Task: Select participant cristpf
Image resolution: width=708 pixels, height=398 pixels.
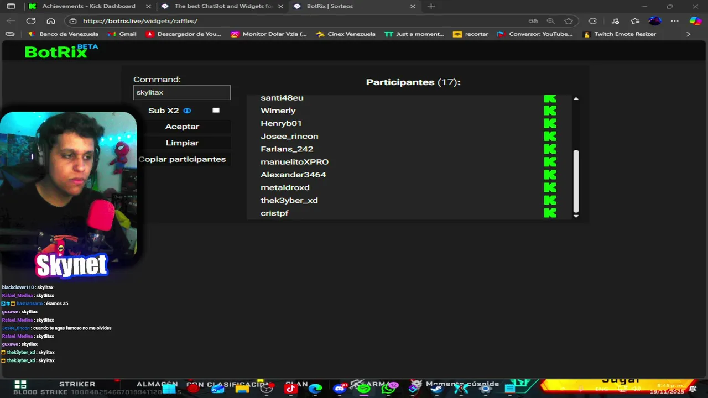Action: click(x=274, y=213)
